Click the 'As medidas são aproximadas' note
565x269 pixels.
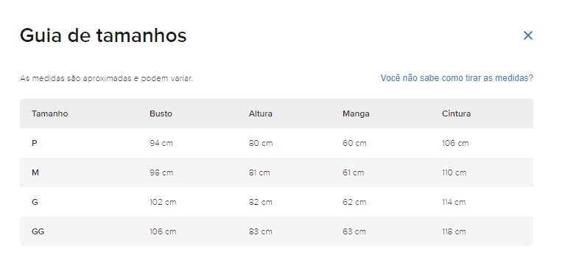pyautogui.click(x=106, y=78)
